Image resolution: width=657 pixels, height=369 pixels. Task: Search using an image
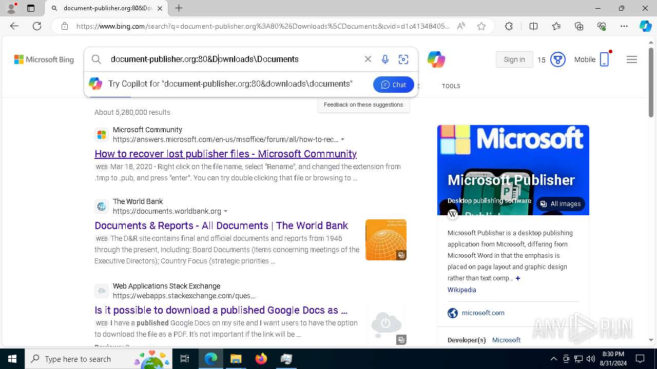click(403, 59)
